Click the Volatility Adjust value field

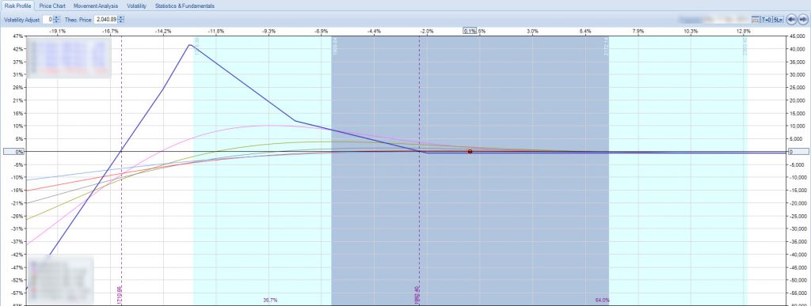pos(48,20)
